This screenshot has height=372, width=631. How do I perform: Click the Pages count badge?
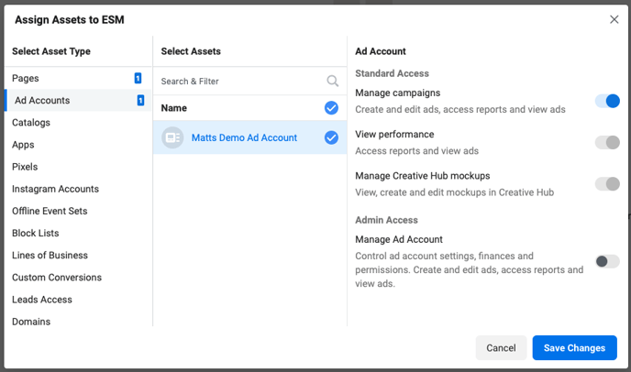[x=138, y=78]
